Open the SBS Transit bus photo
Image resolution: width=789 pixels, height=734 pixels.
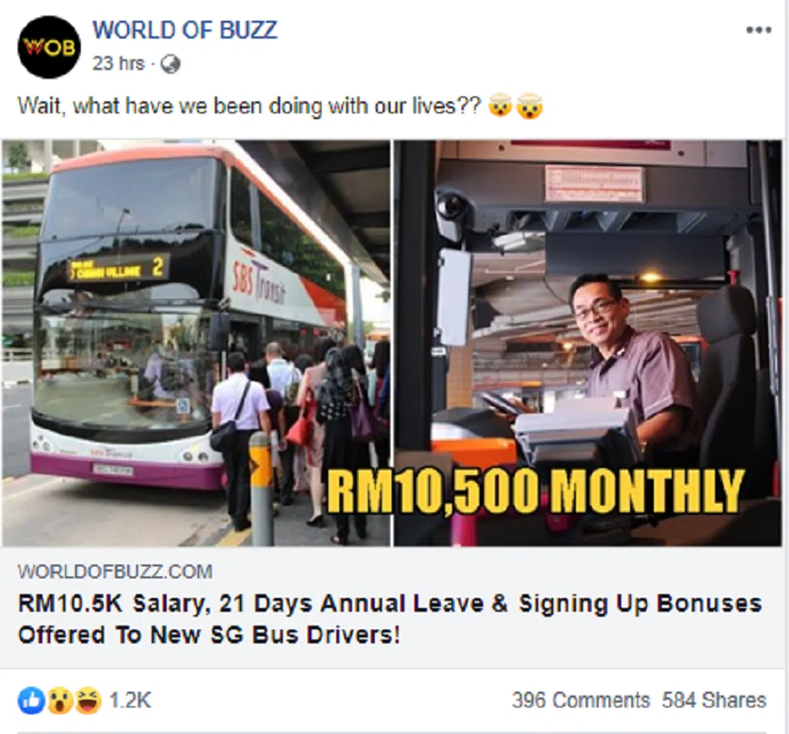(x=196, y=342)
